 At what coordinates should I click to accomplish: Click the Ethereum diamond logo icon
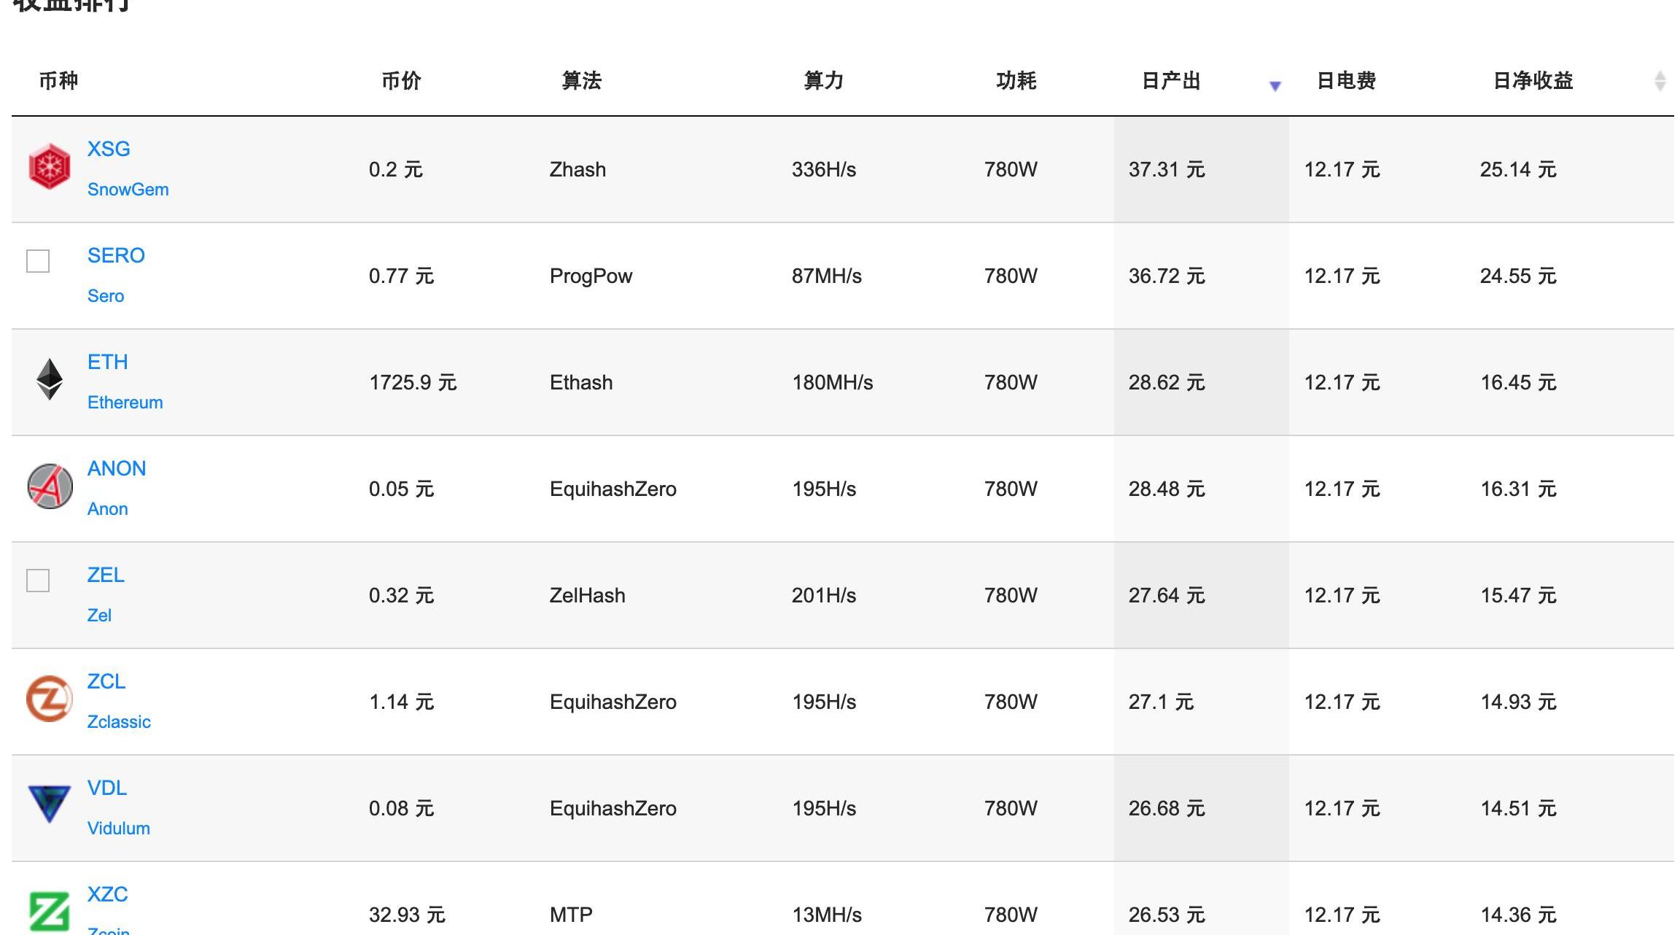click(50, 379)
